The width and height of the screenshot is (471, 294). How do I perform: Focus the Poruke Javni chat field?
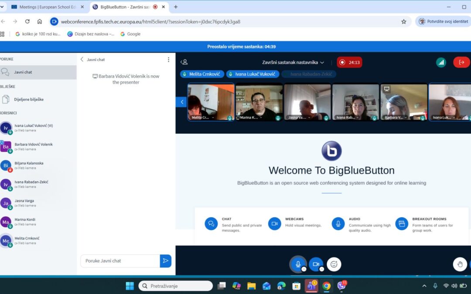(x=120, y=261)
